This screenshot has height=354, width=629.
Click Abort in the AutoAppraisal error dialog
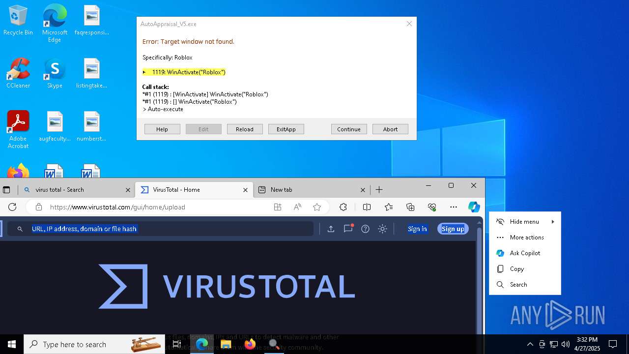pyautogui.click(x=390, y=129)
